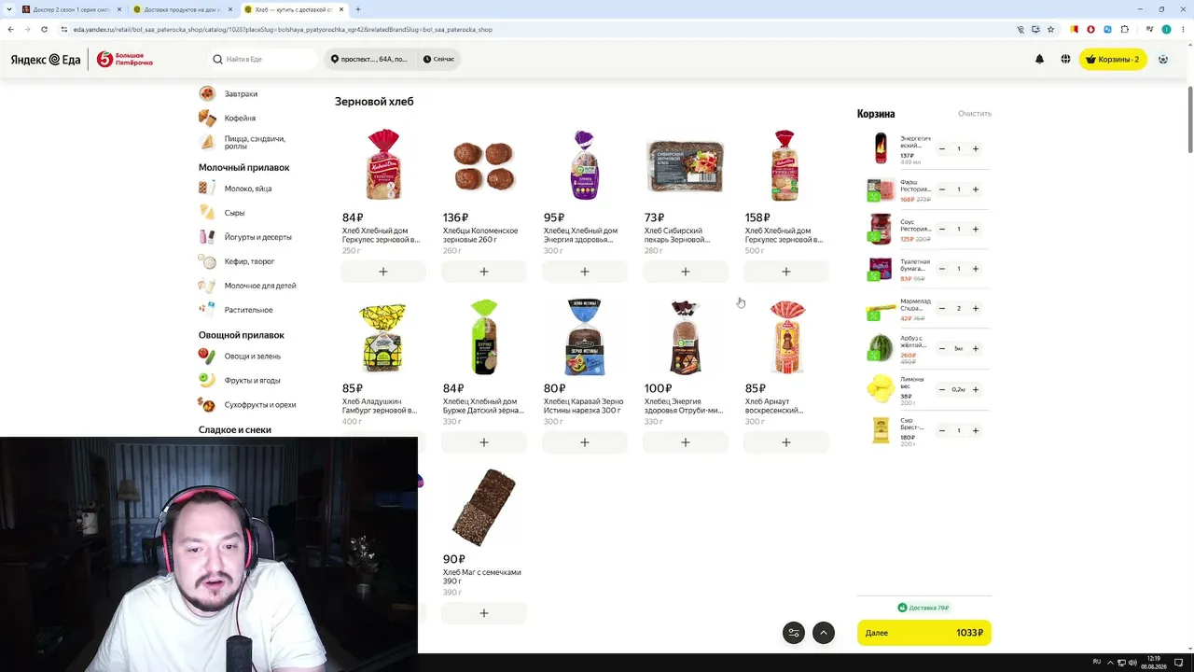Go to the Яндекс Еда home logo
This screenshot has height=672, width=1194.
46,60
